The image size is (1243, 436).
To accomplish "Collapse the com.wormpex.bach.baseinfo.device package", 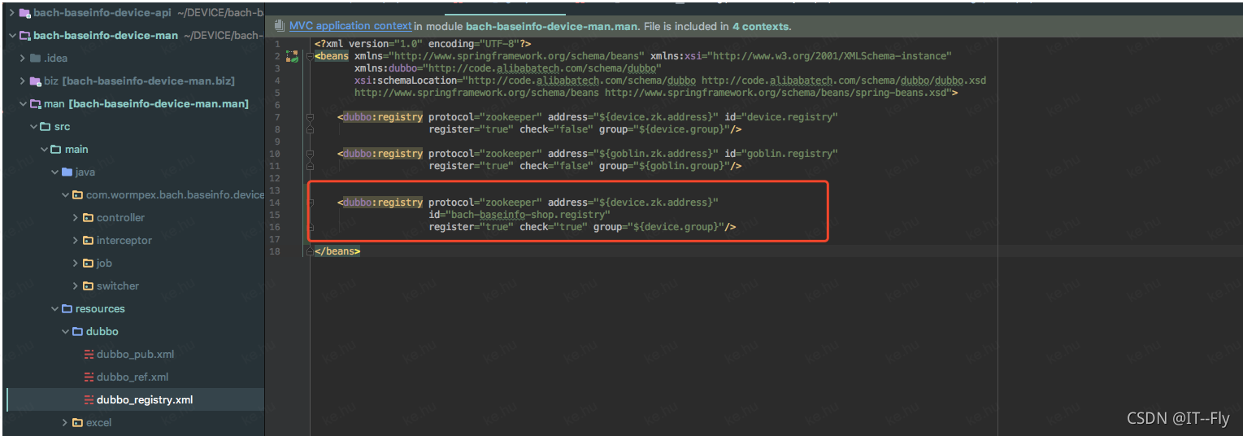I will pyautogui.click(x=65, y=195).
